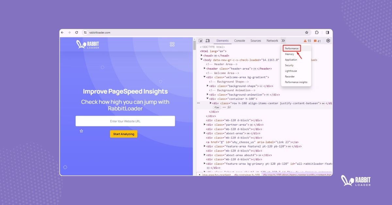Collapse the welcome-area bg-gradient div
The width and height of the screenshot is (392, 205).
click(x=204, y=77)
